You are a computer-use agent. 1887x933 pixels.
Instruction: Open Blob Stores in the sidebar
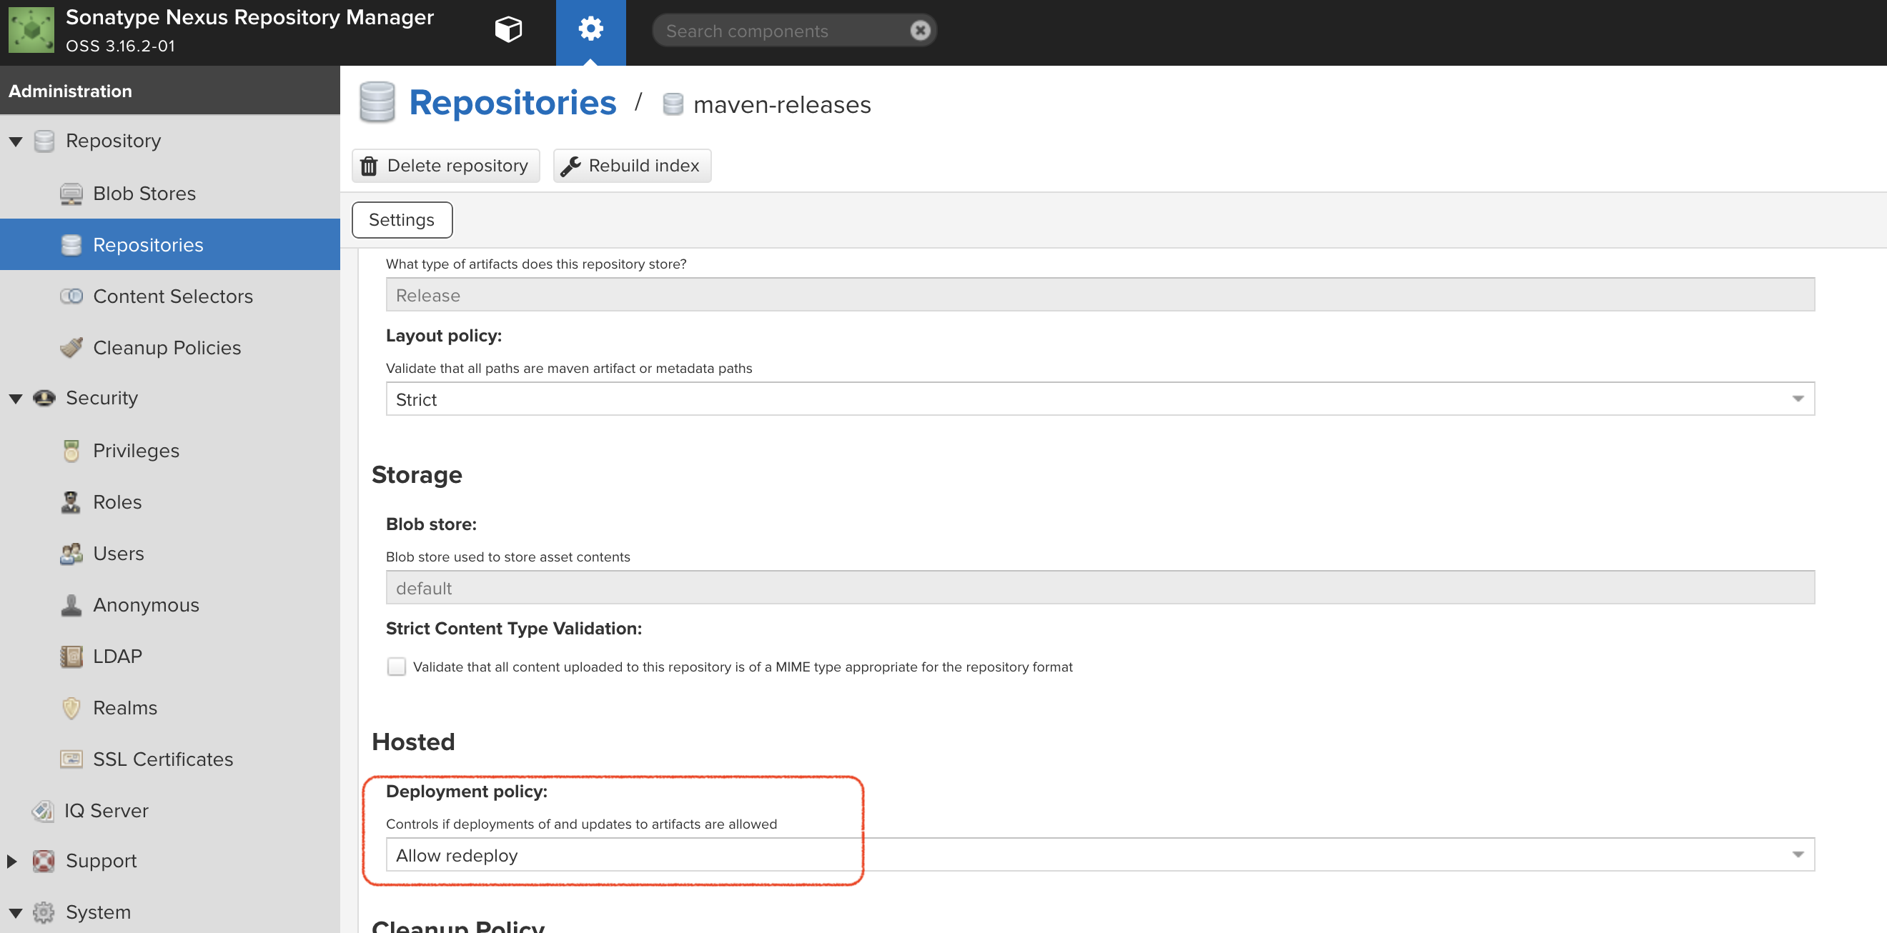pyautogui.click(x=144, y=194)
